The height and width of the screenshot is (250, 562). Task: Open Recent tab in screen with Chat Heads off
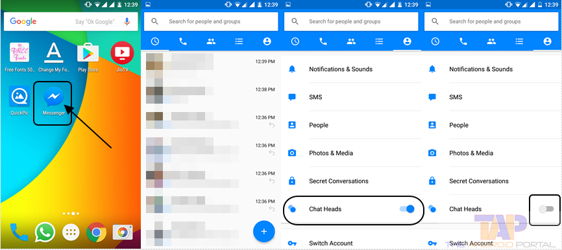coord(435,41)
